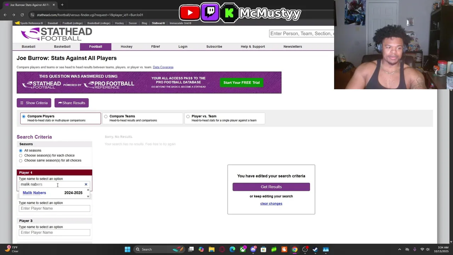Open Microsoft Store from the taskbar

click(263, 249)
